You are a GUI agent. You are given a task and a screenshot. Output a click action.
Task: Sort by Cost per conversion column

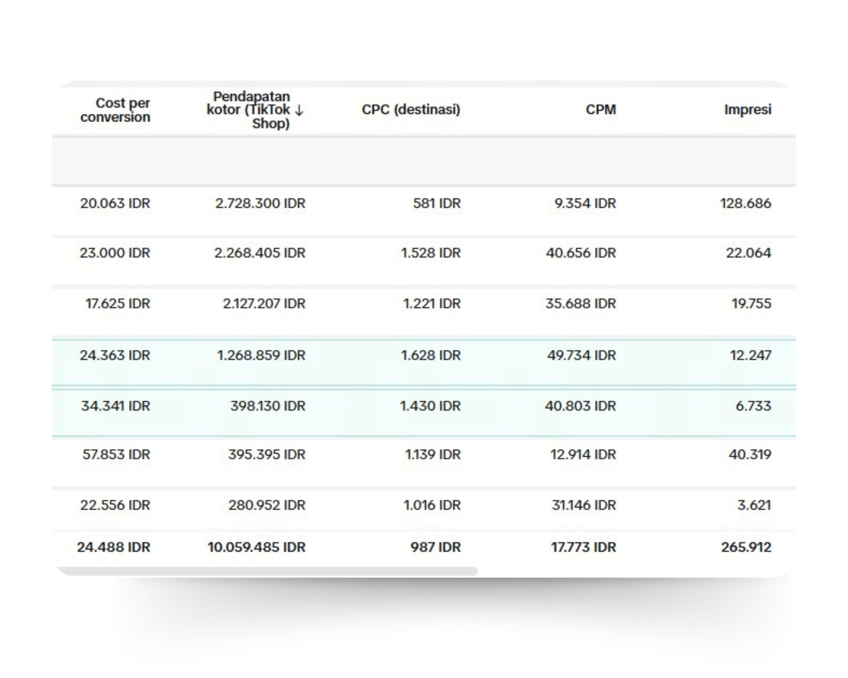(115, 110)
